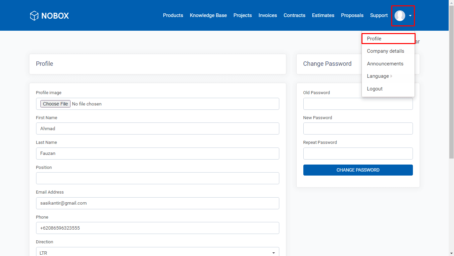Select Announcements in the account menu
Viewport: 454px width, 256px height.
(x=385, y=63)
